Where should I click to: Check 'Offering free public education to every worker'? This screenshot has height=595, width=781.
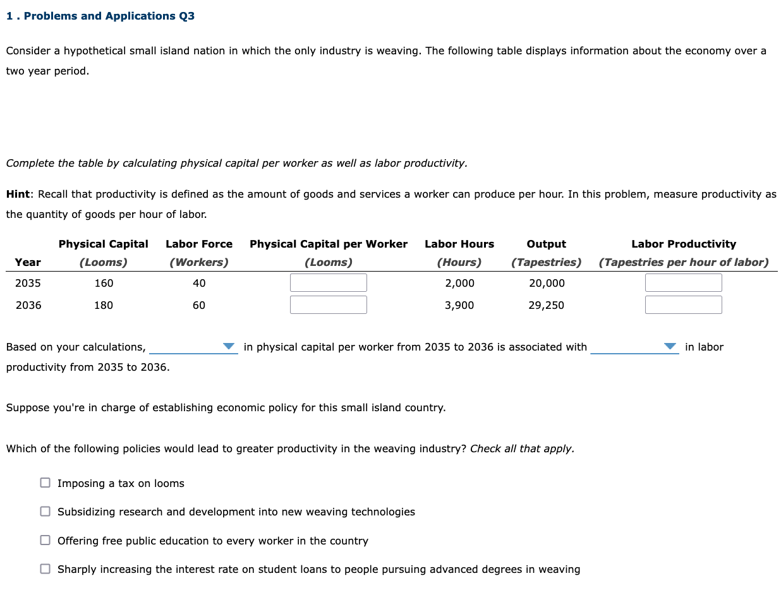[x=45, y=539]
